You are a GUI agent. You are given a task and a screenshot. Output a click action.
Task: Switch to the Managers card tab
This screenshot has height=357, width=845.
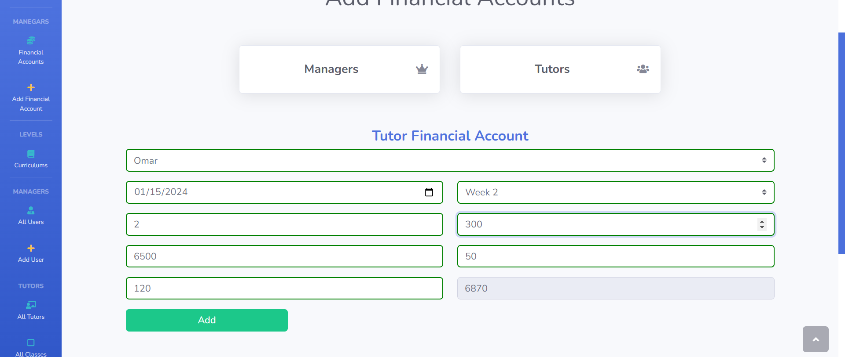[x=339, y=69]
